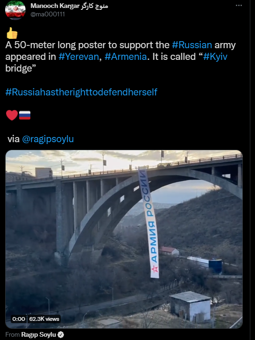Open the @ragipsoylu mention
The image size is (255, 340).
pyautogui.click(x=48, y=139)
